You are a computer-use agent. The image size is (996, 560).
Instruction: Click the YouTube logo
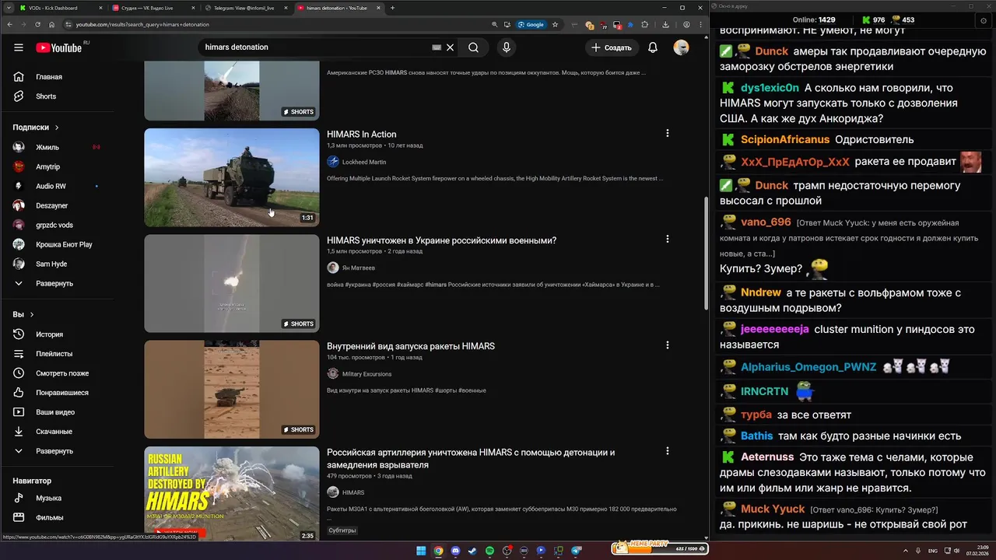point(58,47)
